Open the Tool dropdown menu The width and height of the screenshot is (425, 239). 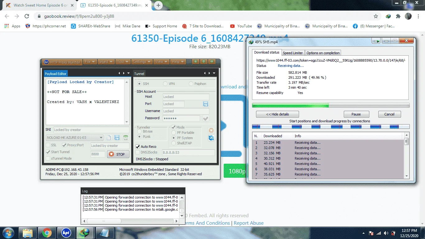tap(123, 62)
